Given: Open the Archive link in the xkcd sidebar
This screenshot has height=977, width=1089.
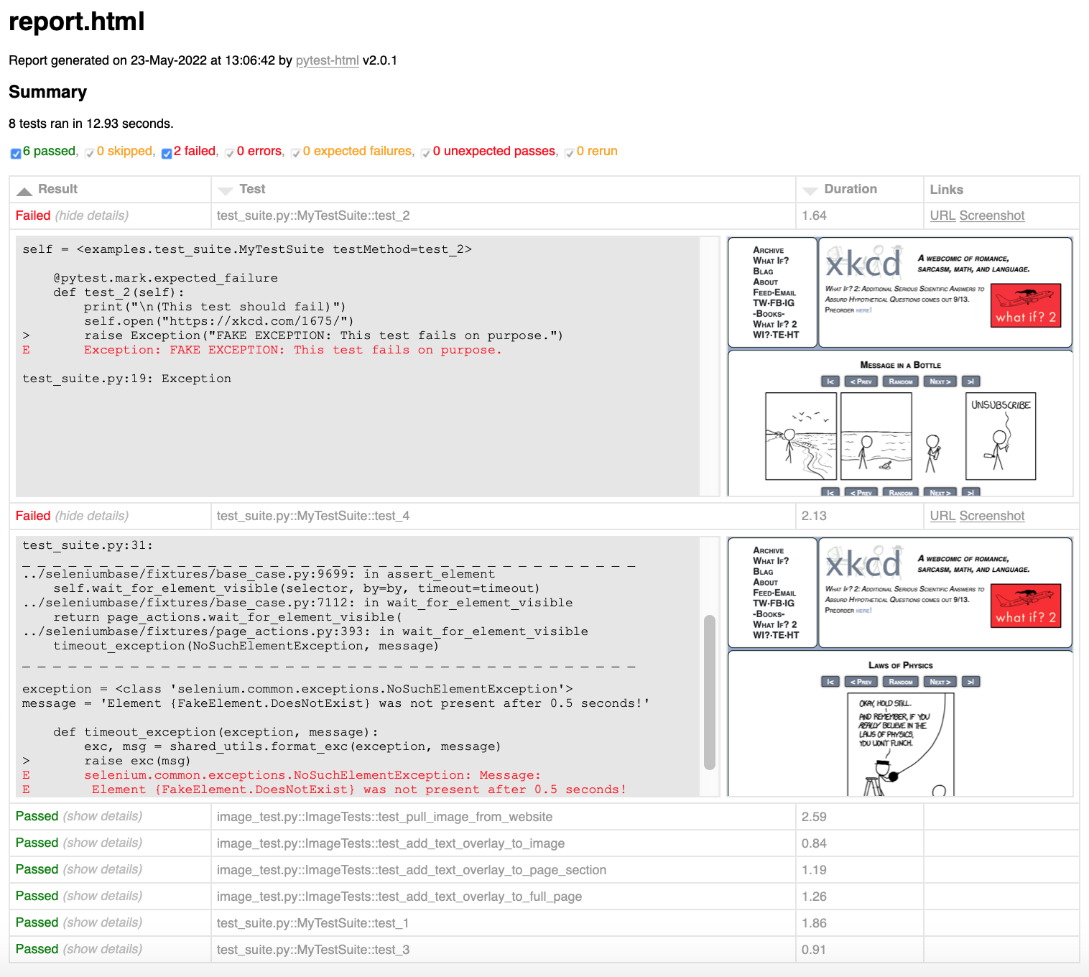Looking at the screenshot, I should coord(768,249).
